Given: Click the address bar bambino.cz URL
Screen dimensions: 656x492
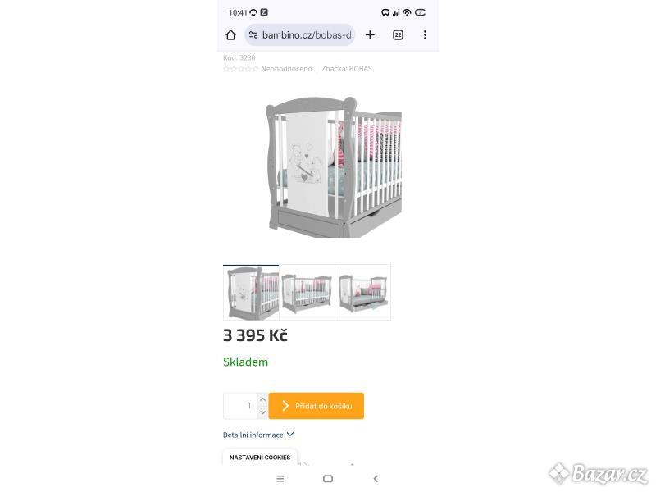Looking at the screenshot, I should [307, 35].
